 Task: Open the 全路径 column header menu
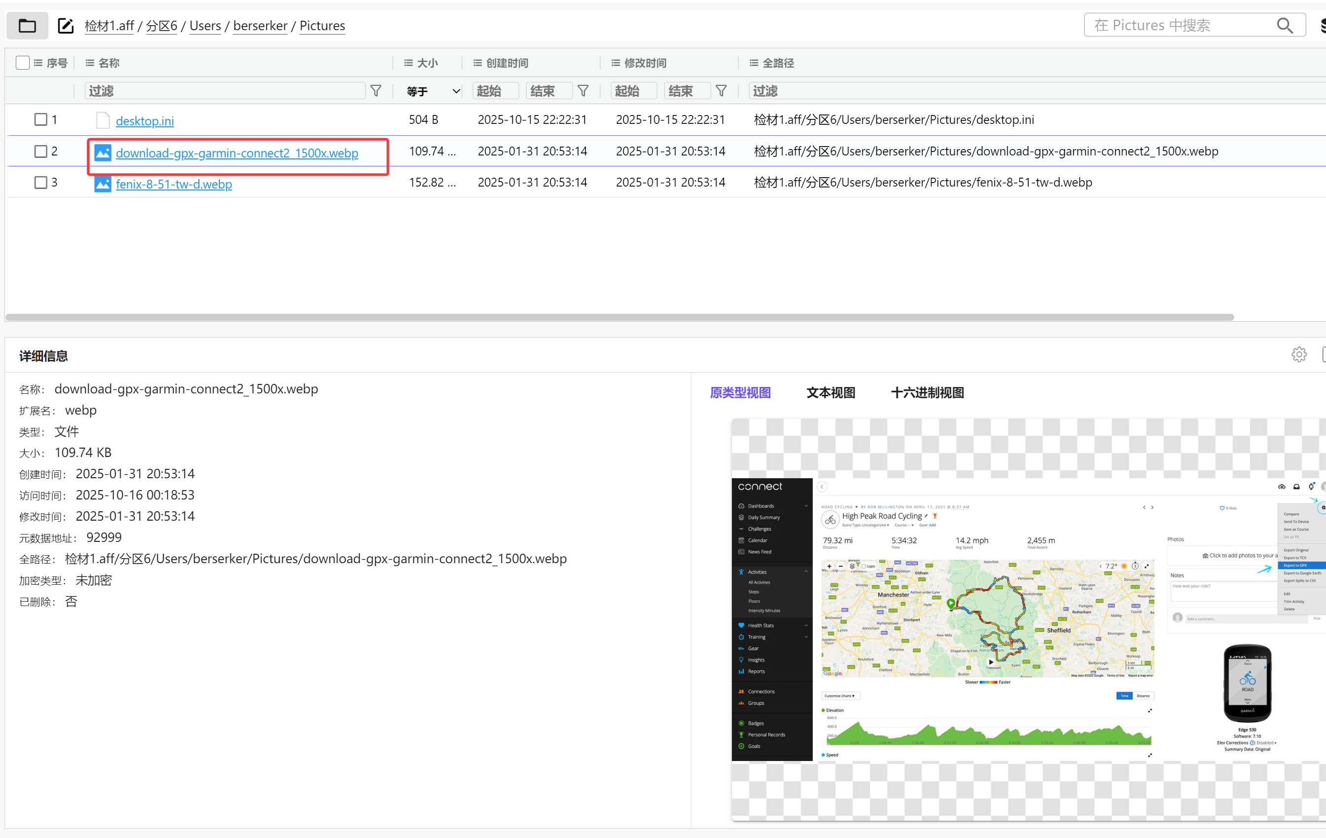(754, 63)
